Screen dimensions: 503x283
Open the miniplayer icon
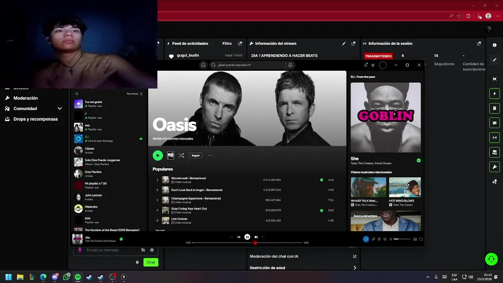pos(415,239)
